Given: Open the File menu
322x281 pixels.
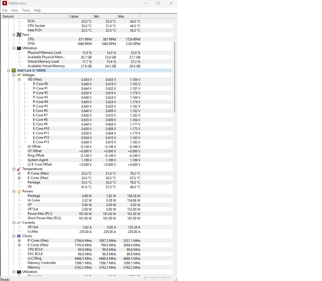Looking at the screenshot, I should click(x=5, y=10).
